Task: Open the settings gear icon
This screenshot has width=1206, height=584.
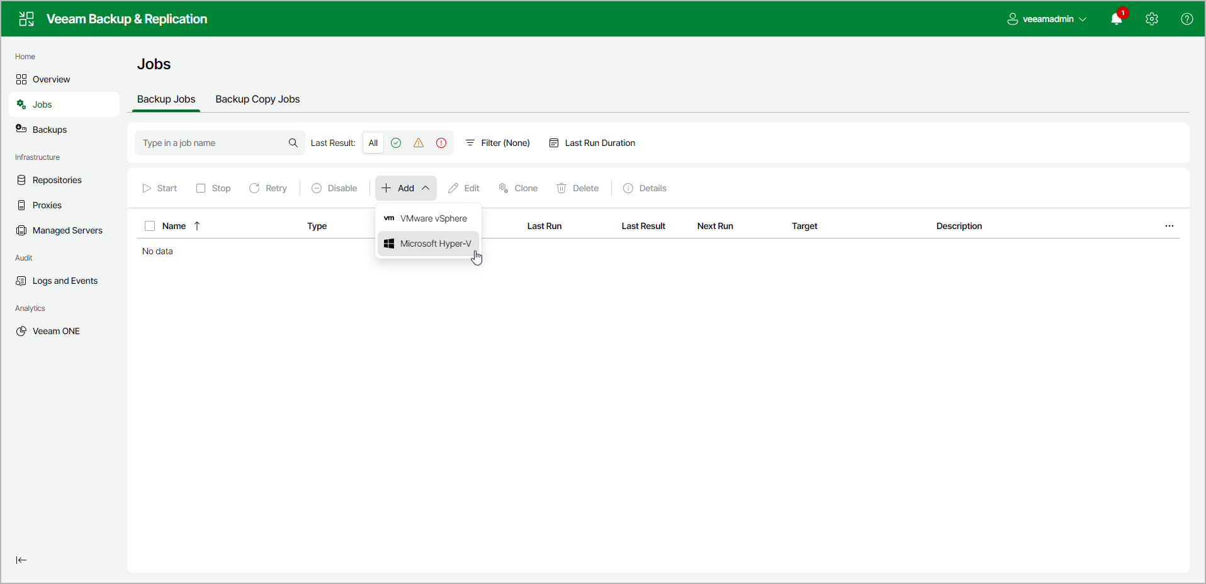Action: tap(1152, 19)
